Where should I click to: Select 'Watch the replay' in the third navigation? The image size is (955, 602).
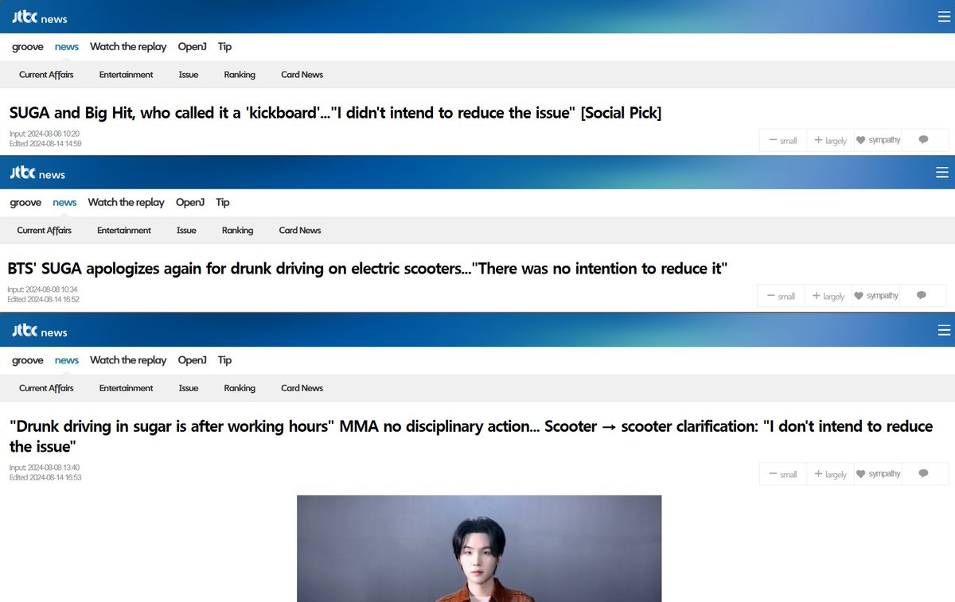128,360
